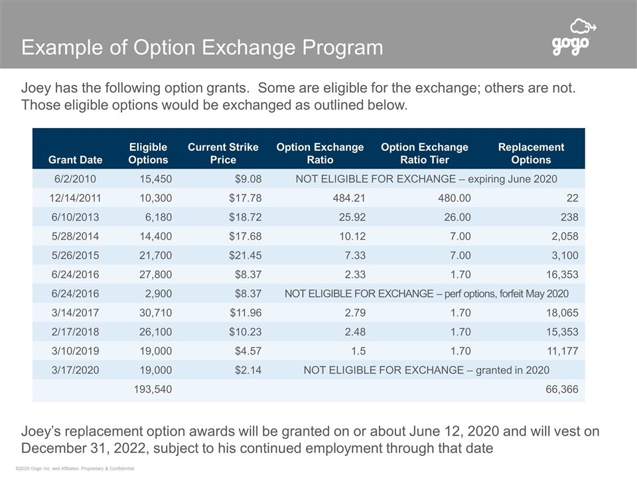Select the 'Replacement Options' column header
Screen dimensions: 637x478
(531, 153)
